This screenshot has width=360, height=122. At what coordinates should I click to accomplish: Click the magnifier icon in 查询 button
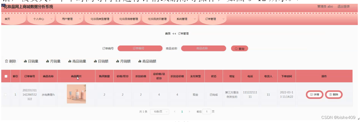tap(236, 49)
